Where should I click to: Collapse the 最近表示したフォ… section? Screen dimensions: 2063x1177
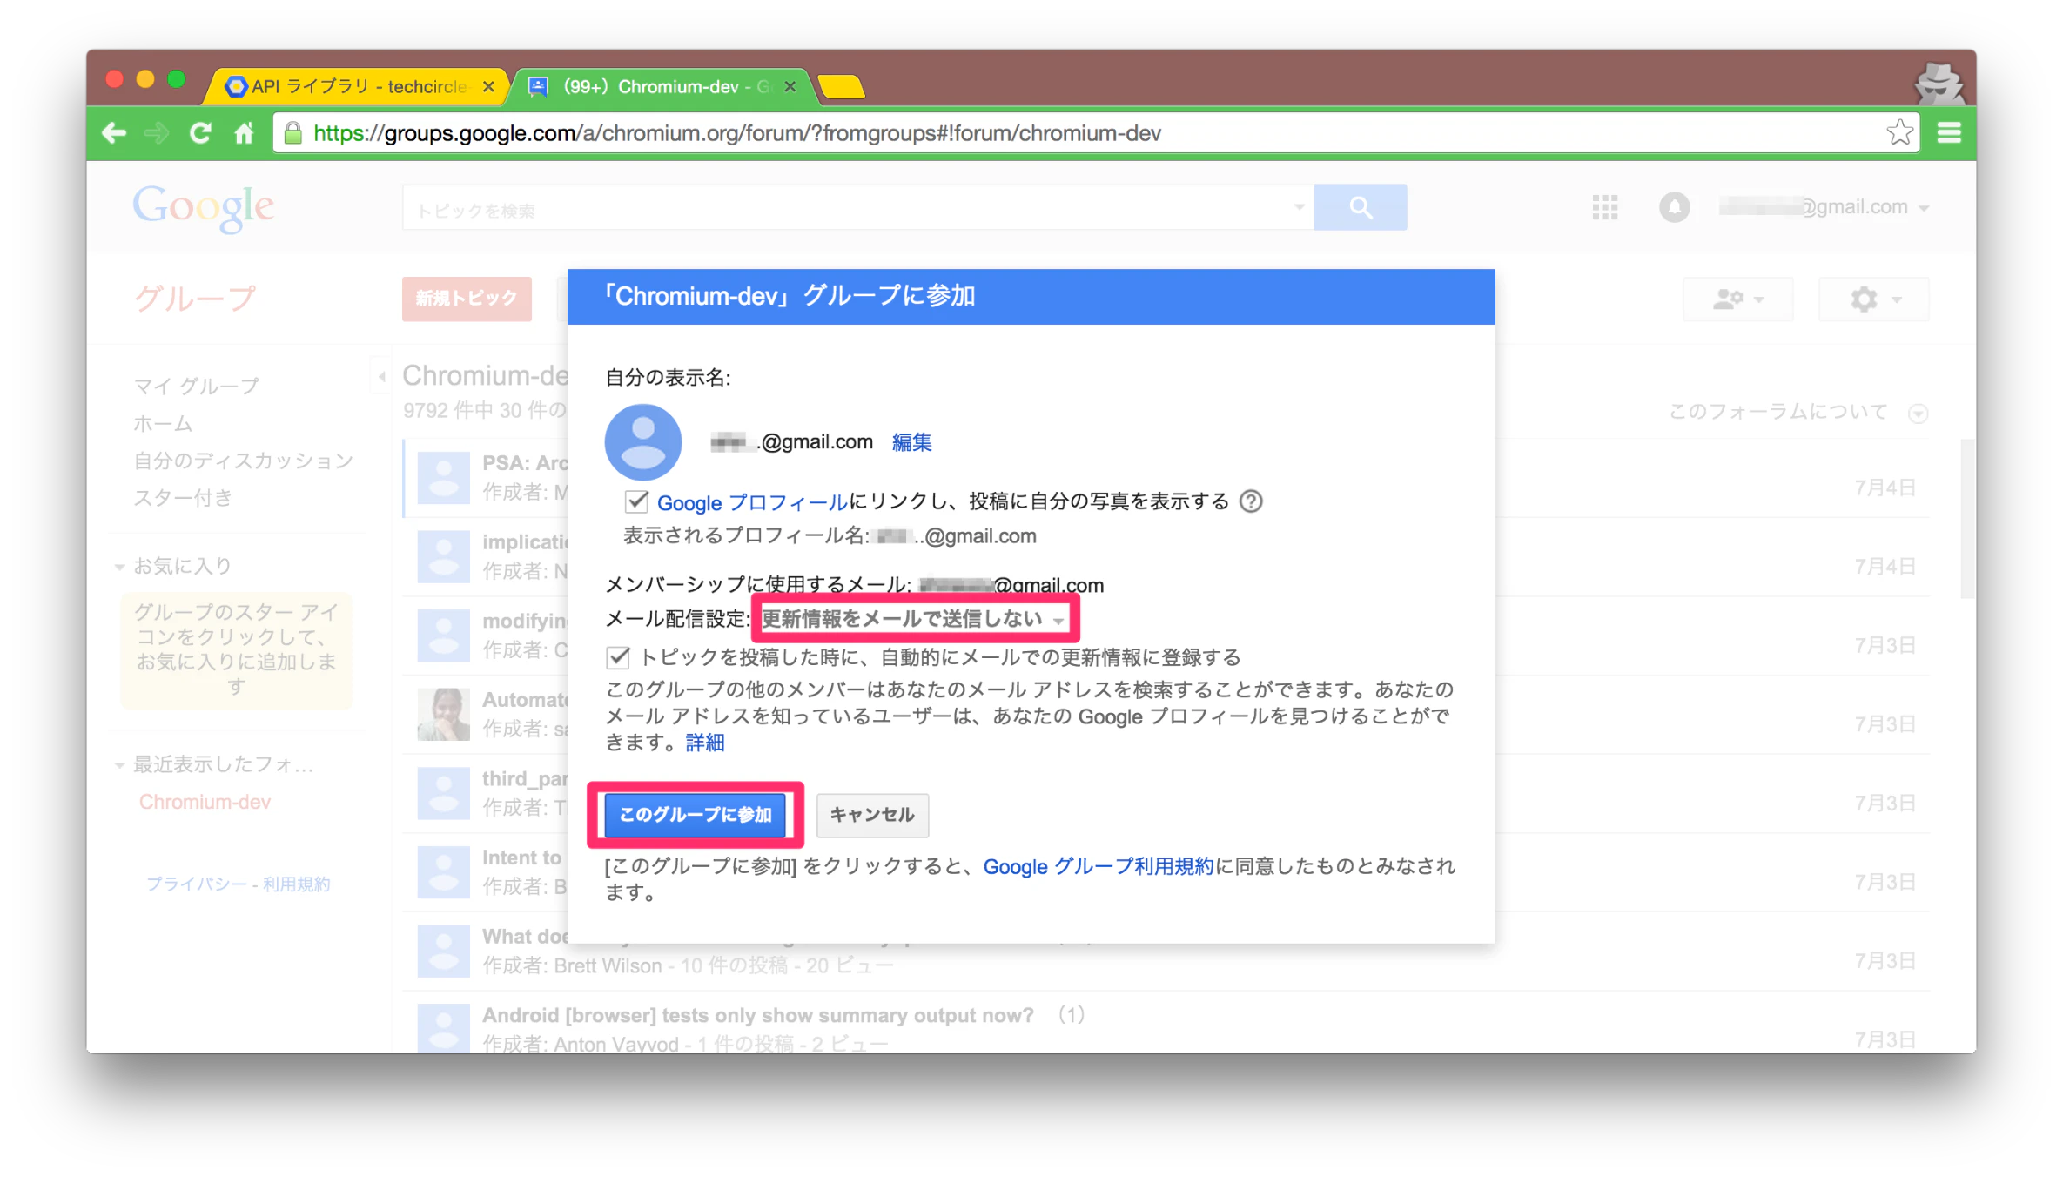[119, 765]
